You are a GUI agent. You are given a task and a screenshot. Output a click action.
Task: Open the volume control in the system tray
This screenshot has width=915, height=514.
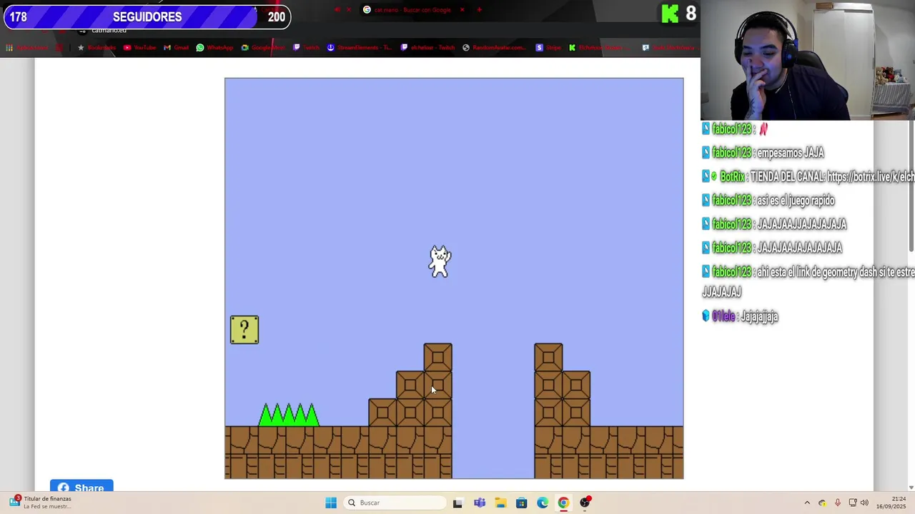tap(864, 503)
